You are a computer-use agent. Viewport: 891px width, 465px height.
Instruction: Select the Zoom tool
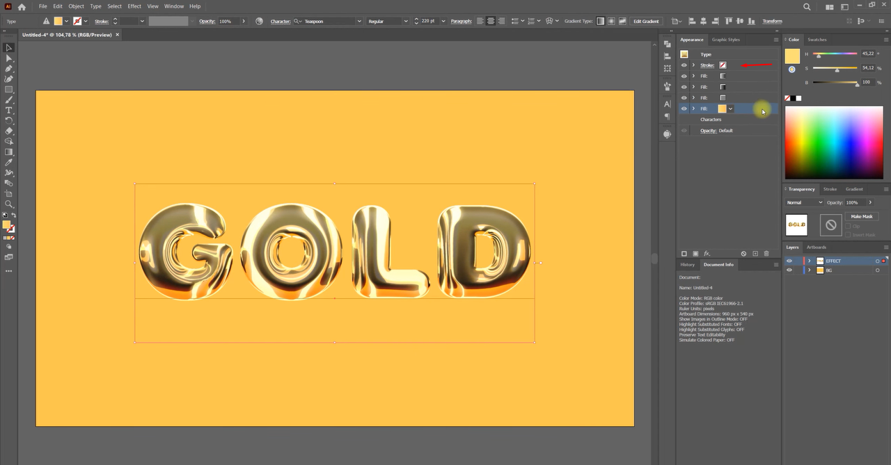[x=9, y=204]
